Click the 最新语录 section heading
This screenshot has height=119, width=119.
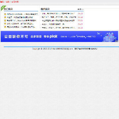tap(45, 9)
